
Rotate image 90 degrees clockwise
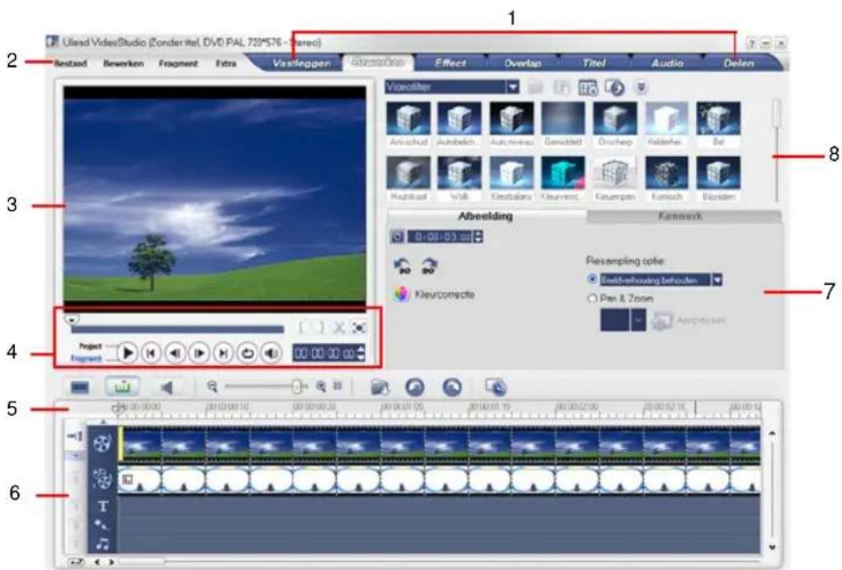tap(429, 265)
